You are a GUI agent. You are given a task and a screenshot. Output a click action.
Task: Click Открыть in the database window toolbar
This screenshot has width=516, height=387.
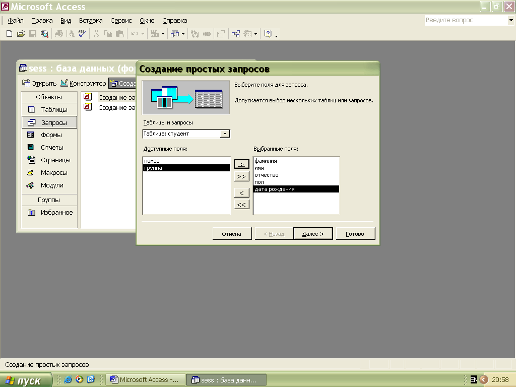[39, 83]
